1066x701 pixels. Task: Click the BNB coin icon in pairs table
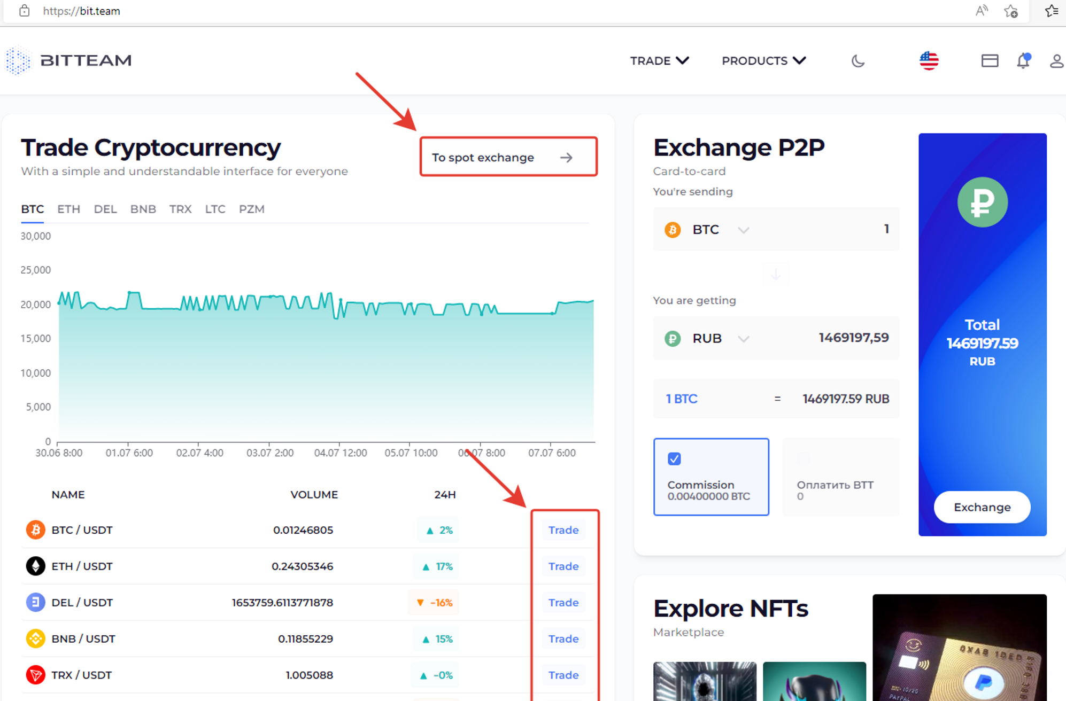pyautogui.click(x=35, y=639)
